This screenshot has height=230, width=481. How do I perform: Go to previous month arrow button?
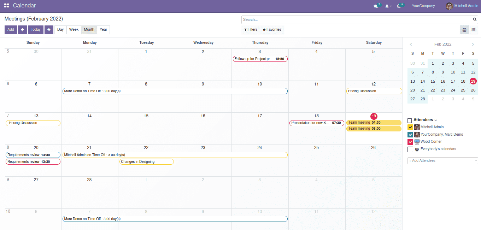[x=22, y=30]
